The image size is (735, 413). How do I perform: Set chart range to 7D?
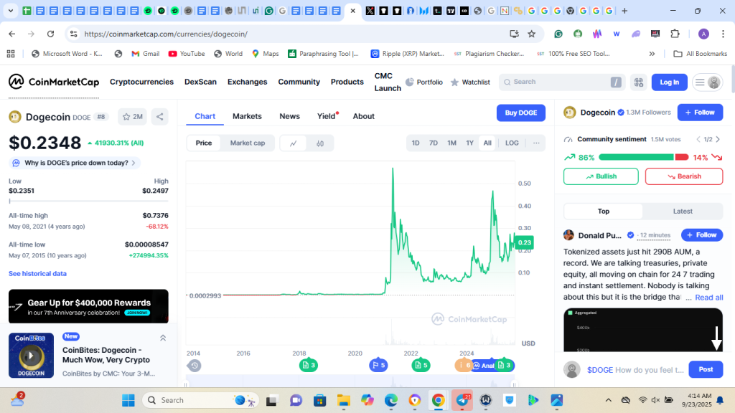click(x=433, y=143)
